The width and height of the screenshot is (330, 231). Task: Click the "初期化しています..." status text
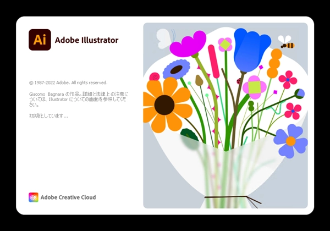click(x=48, y=116)
